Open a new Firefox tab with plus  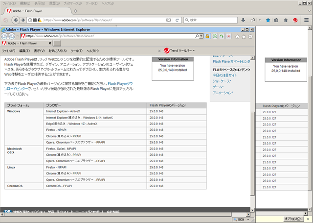[x=75, y=11]
